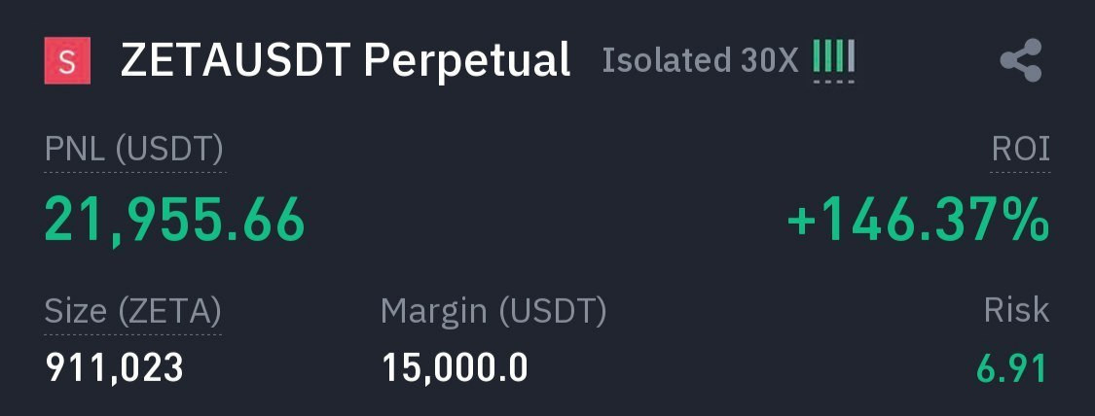
Task: Tap the "Margin (USDT)" label
Action: point(493,311)
